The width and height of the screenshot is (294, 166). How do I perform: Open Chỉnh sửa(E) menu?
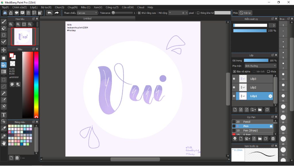[x=20, y=7]
